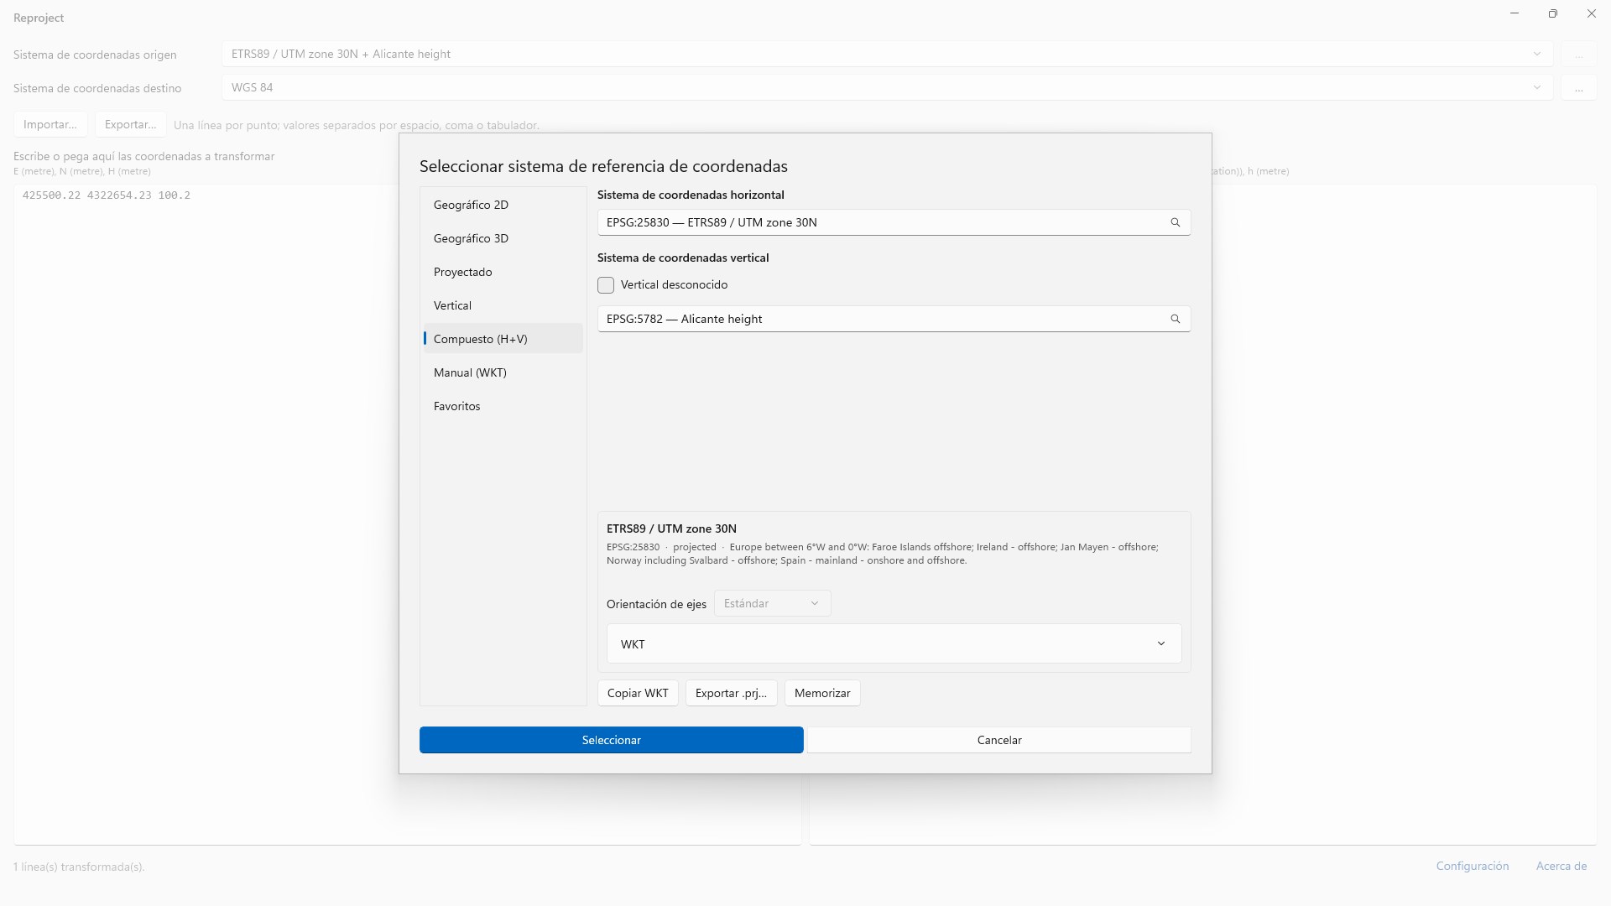Minimize the Reproject window
The height and width of the screenshot is (906, 1611).
pyautogui.click(x=1514, y=14)
